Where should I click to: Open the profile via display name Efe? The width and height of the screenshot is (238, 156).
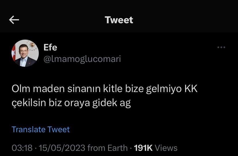[x=50, y=47]
